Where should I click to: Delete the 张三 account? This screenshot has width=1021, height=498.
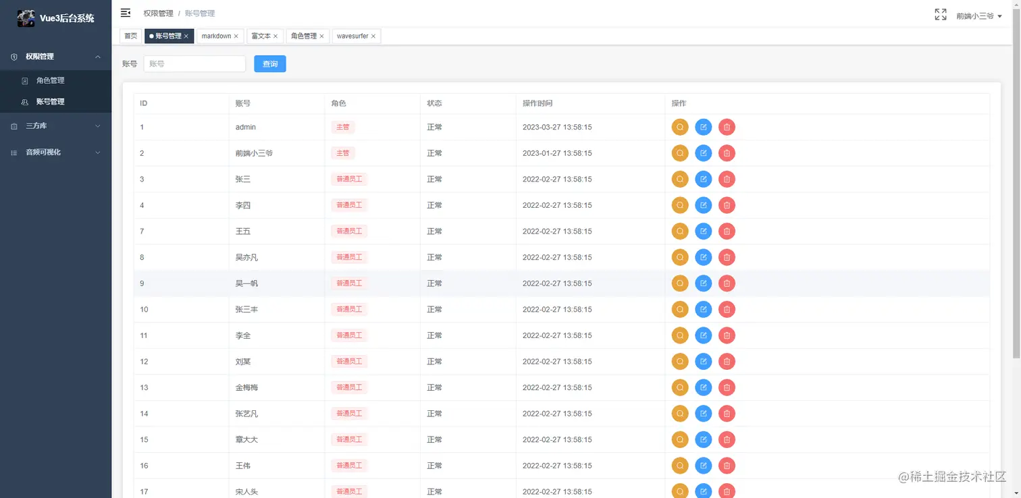click(x=727, y=179)
